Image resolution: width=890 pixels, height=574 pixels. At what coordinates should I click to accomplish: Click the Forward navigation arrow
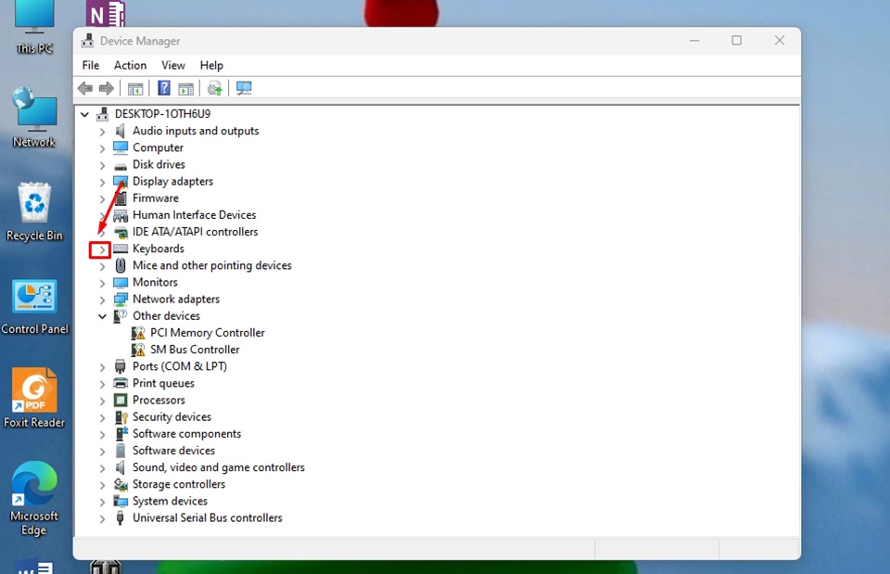click(x=107, y=88)
